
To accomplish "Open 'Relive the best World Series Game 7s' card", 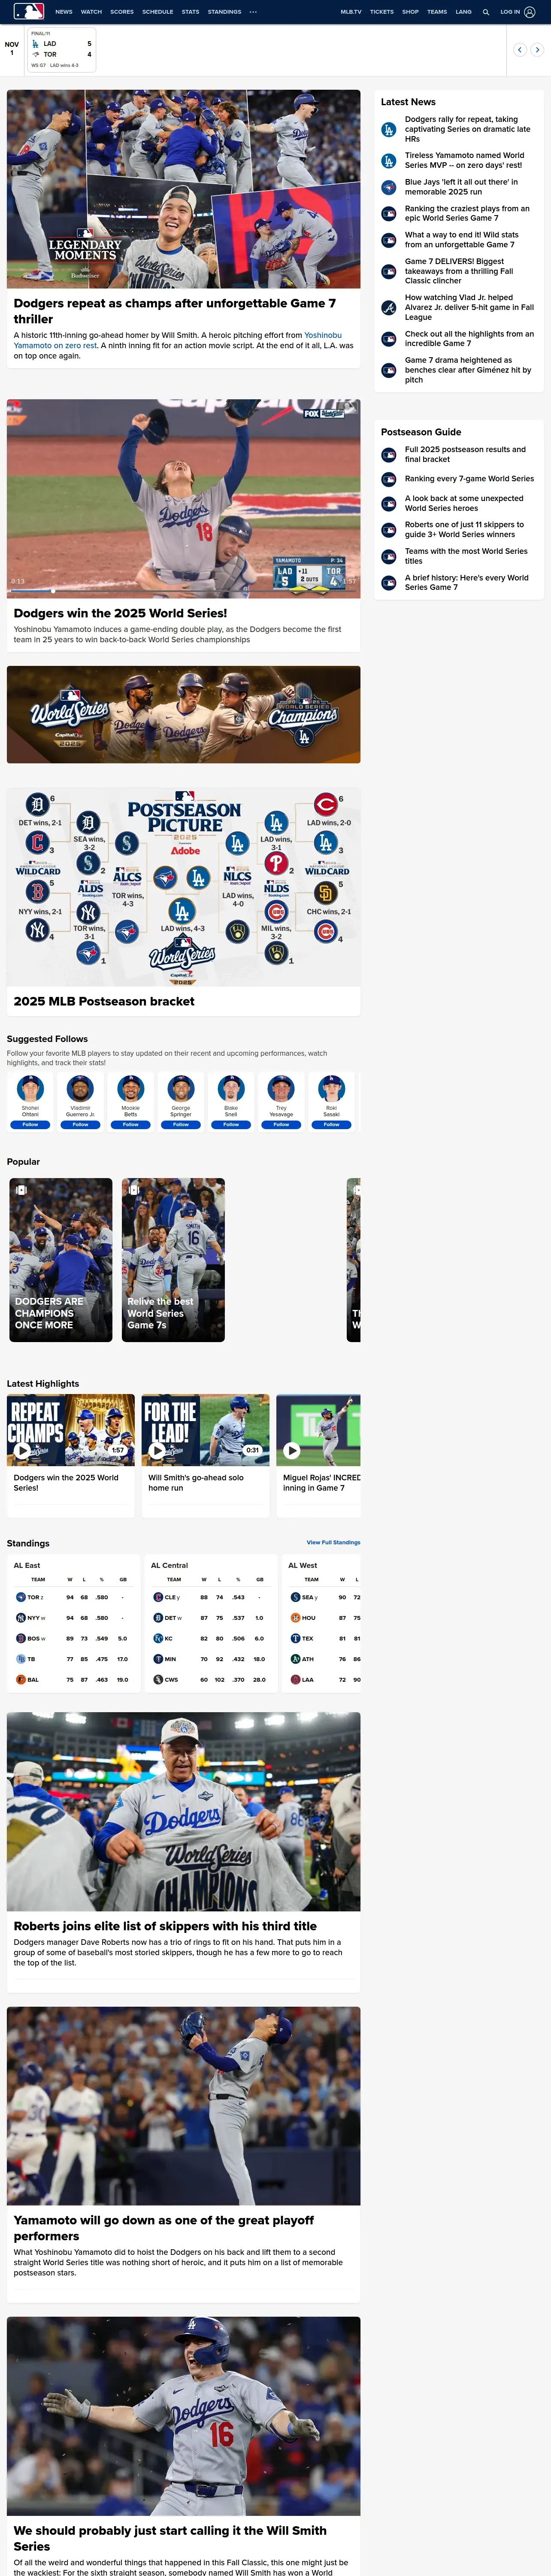I will [x=173, y=1260].
